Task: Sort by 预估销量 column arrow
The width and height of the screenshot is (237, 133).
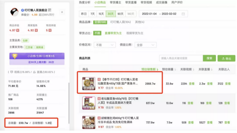Action: 175,69
